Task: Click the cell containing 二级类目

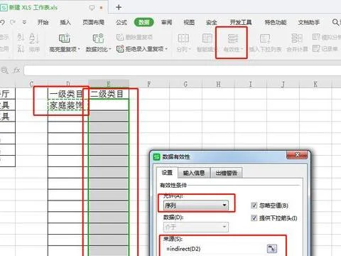Action: pos(109,94)
